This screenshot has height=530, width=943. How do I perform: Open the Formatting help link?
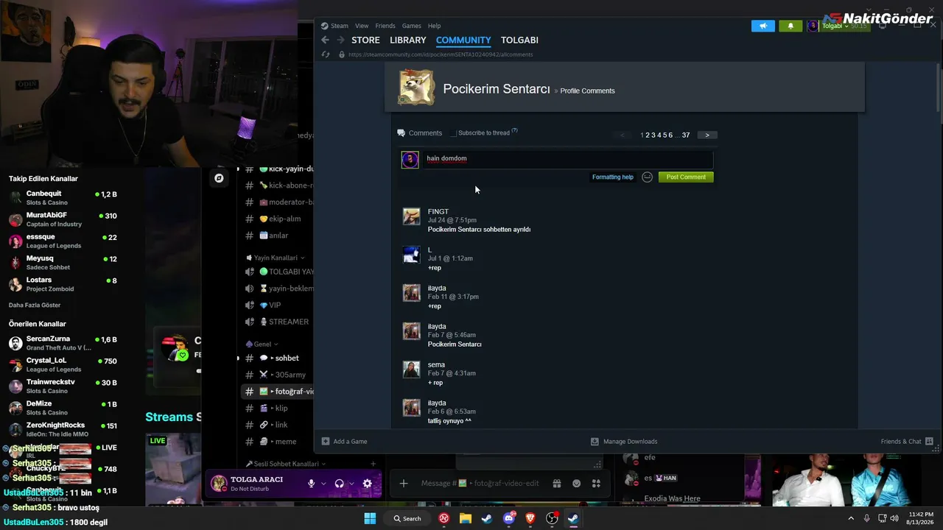pyautogui.click(x=613, y=177)
